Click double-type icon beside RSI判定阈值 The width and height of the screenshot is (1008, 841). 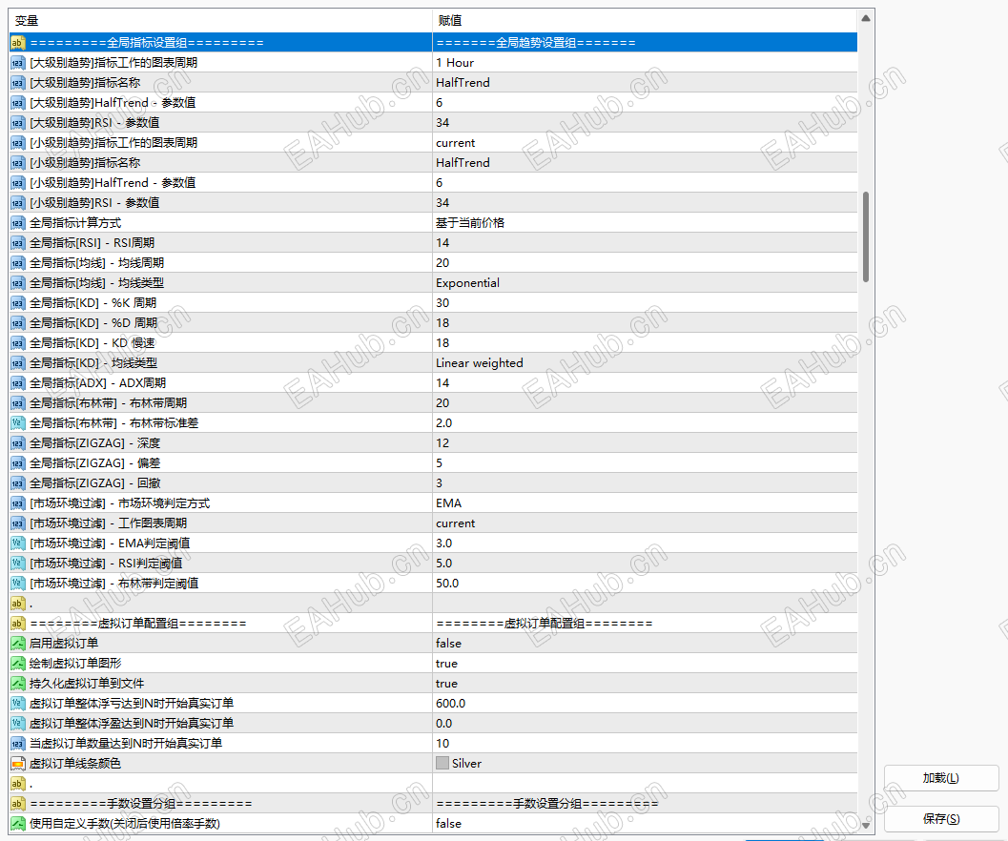(17, 564)
